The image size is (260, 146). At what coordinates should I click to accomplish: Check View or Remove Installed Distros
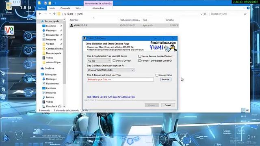(140, 56)
